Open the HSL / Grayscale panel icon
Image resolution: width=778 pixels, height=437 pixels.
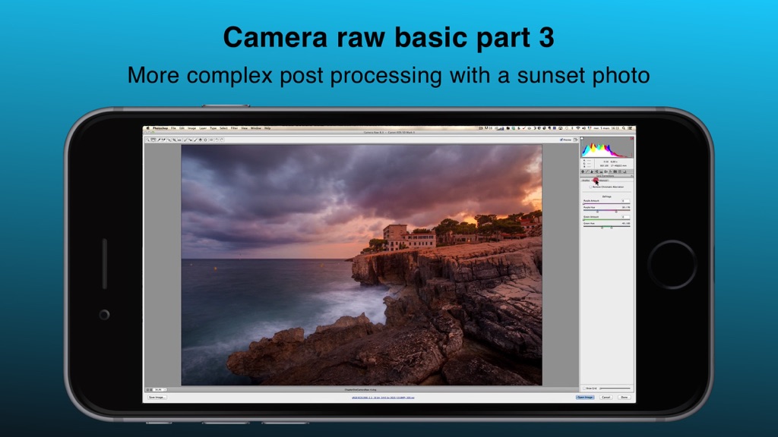tap(596, 171)
